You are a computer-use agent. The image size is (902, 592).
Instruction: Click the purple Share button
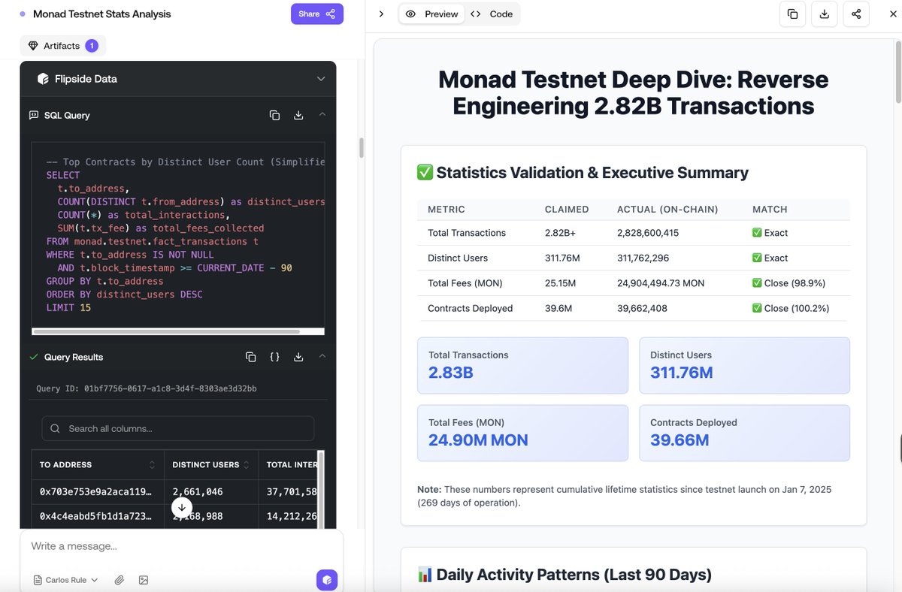click(x=316, y=14)
